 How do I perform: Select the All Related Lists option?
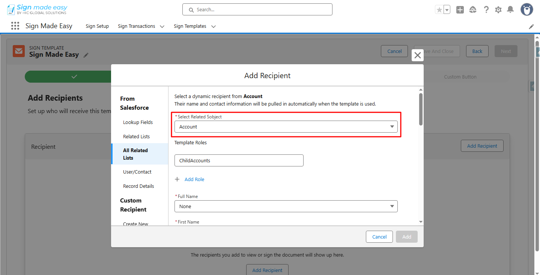coord(135,154)
